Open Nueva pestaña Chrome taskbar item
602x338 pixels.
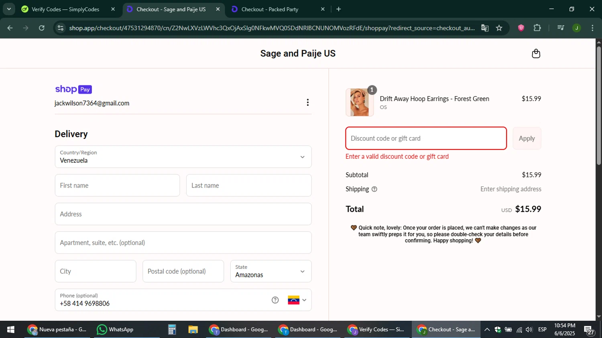(x=58, y=330)
